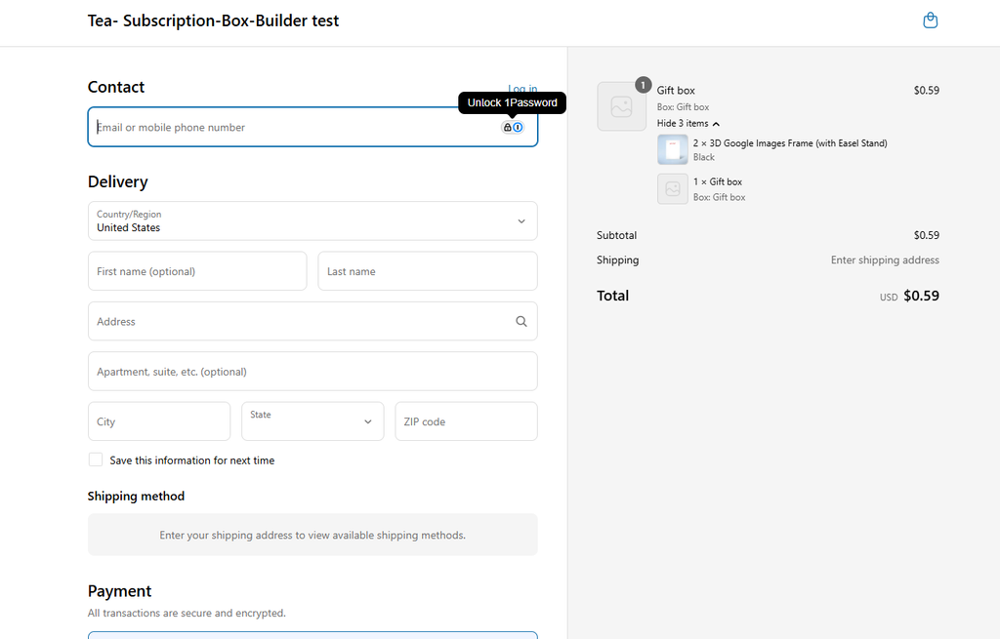Open the shopping bag cart icon
Viewport: 1000px width, 639px height.
pyautogui.click(x=931, y=20)
